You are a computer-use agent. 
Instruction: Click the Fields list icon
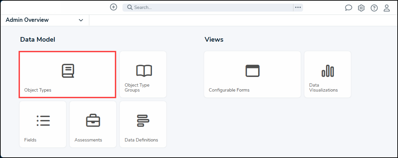43,121
